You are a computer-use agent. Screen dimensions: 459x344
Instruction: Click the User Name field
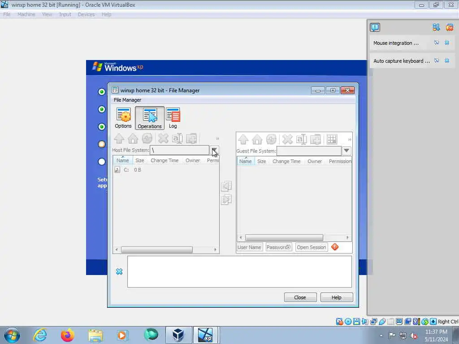249,247
